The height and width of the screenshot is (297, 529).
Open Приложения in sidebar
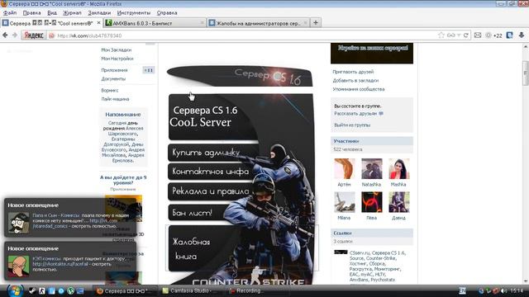pyautogui.click(x=114, y=70)
